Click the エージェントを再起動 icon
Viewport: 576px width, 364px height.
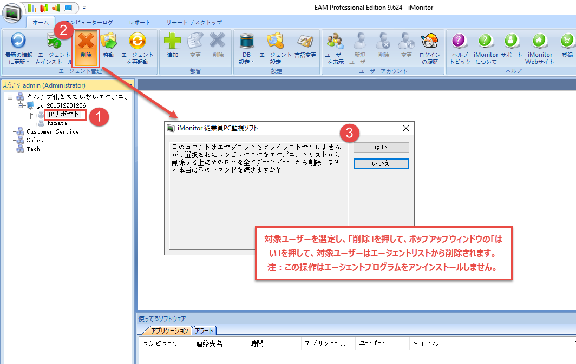pos(138,49)
